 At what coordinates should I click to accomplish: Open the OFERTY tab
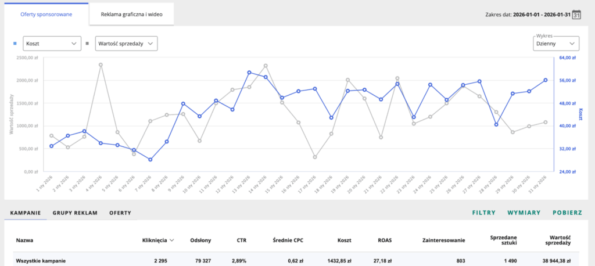click(x=120, y=213)
